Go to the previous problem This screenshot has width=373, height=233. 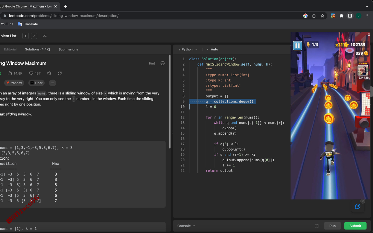pos(26,36)
